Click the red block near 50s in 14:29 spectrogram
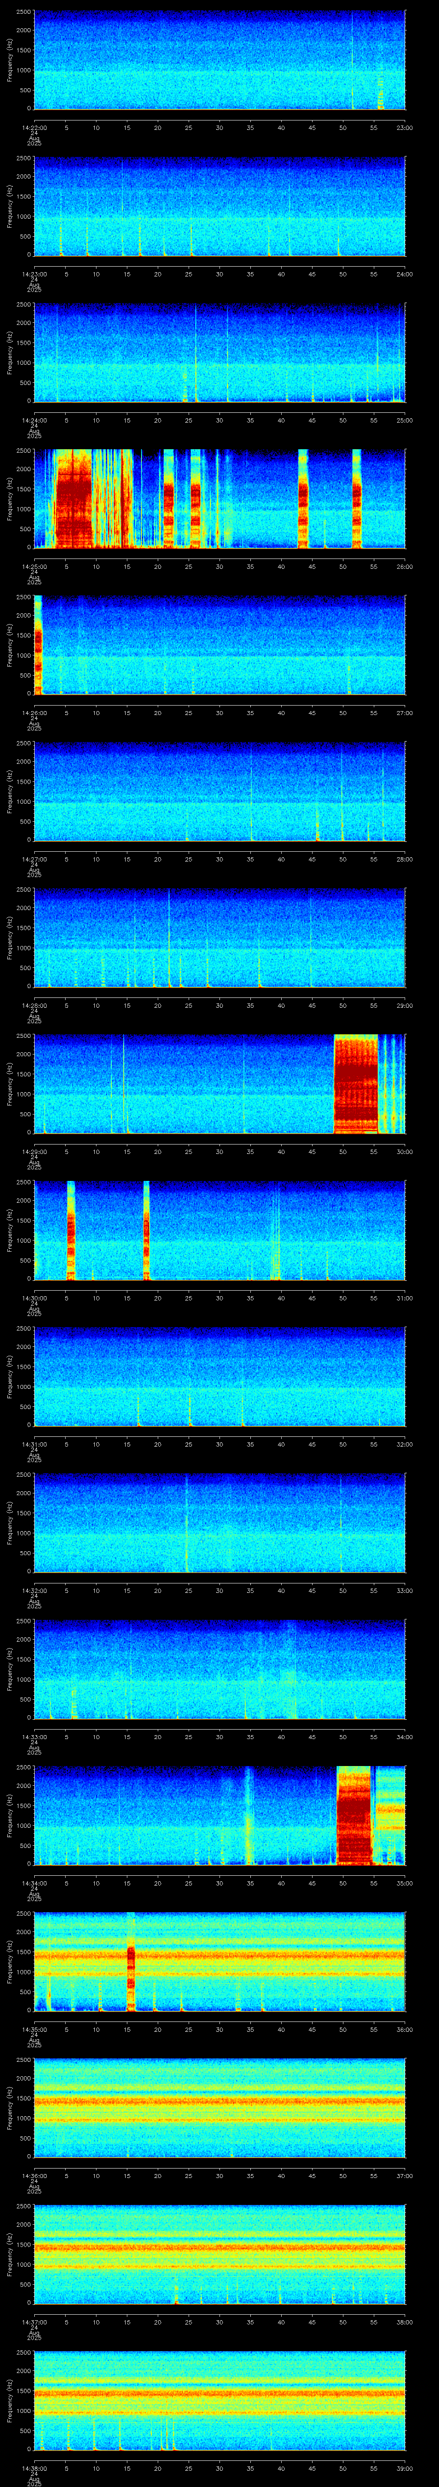This screenshot has width=439, height=2487. 355,1083
